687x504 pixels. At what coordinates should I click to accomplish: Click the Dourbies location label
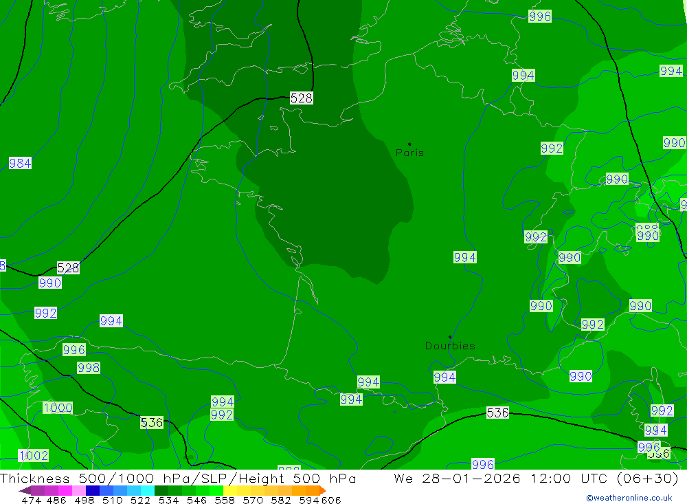[x=450, y=346]
